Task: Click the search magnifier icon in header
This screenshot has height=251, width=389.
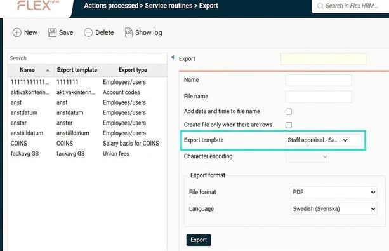Action: click(x=320, y=6)
